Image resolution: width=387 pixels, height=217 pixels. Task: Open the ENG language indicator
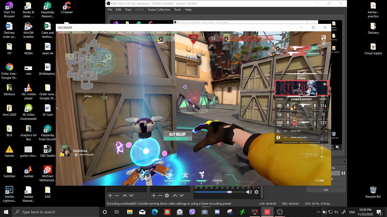pos(352,212)
